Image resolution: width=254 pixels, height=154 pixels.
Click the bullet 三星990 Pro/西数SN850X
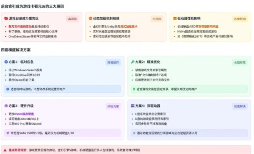25,124
